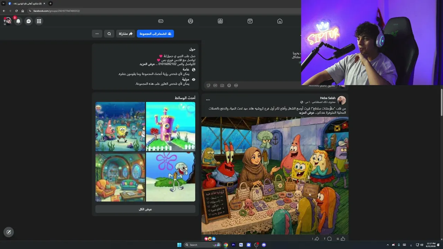
Task: Click the comment bubble icon under the post
Action: click(x=329, y=239)
